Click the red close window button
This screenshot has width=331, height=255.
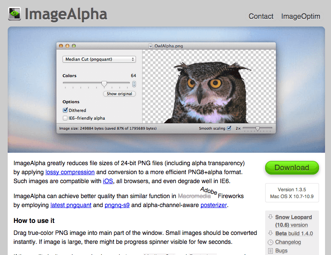click(61, 46)
